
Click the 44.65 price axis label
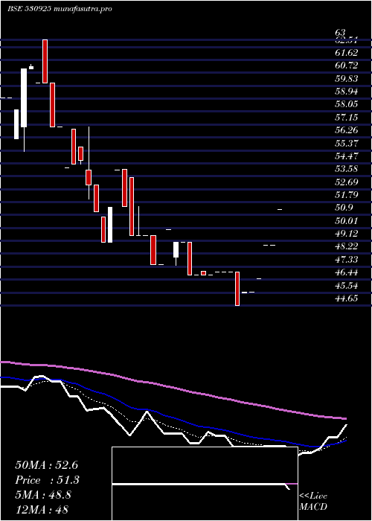pyautogui.click(x=347, y=298)
